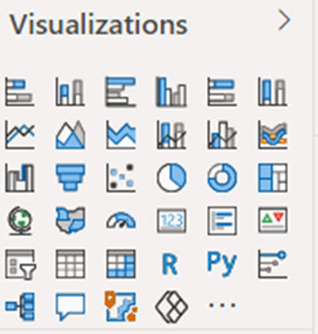Viewport: 318px width, 334px height.
Task: Add the globe Map visual
Action: [19, 220]
